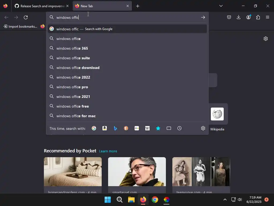This screenshot has height=206, width=274.
Task: Search this time with DuckDuckGo
Action: (126, 128)
